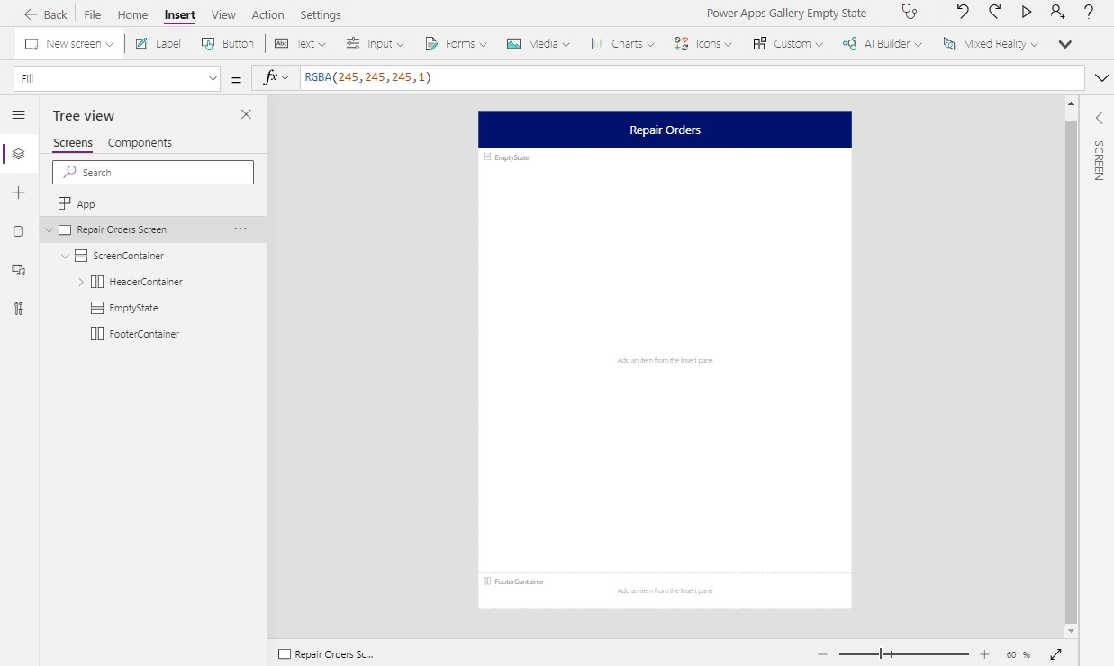Image resolution: width=1114 pixels, height=666 pixels.
Task: Open the Data panel cylinder icon
Action: click(x=18, y=230)
